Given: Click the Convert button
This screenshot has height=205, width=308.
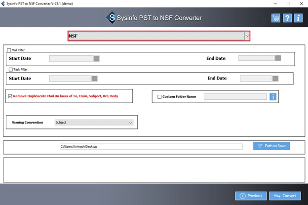Looking at the screenshot, I should click(285, 196).
